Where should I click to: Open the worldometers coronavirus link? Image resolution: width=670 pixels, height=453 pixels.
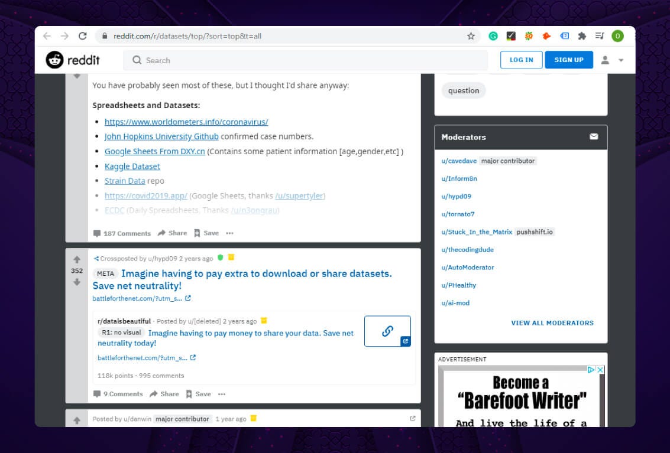tap(186, 122)
